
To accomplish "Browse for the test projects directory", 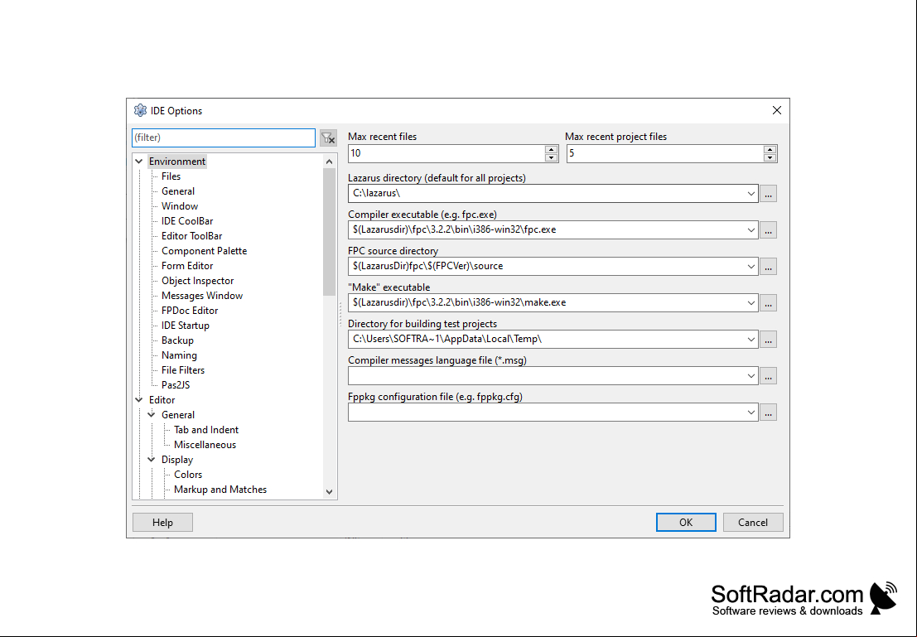I will click(769, 340).
